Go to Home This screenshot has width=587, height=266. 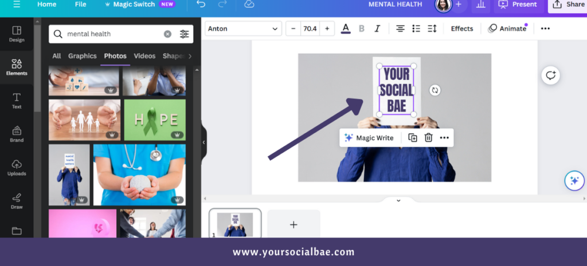tap(47, 4)
